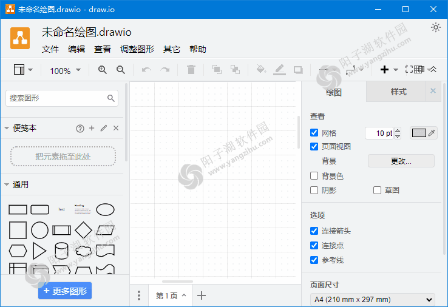
Task: Open the 其它 menu
Action: [x=172, y=49]
